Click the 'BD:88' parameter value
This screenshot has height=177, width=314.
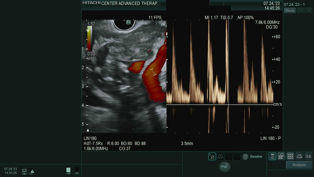140,143
